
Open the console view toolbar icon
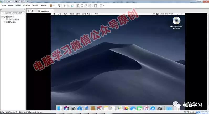[x=95, y=6]
